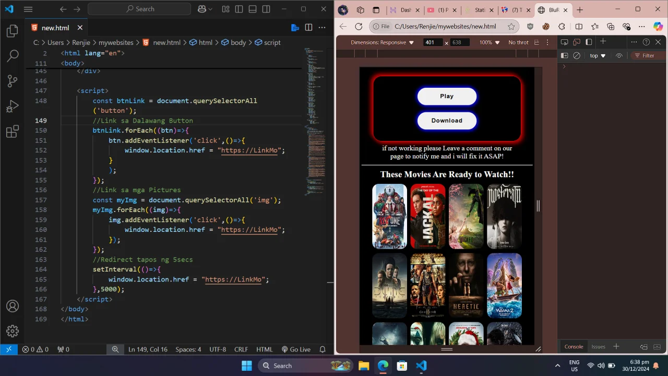This screenshot has height=376, width=668.
Task: Show errors and warnings in status bar
Action: [x=35, y=349]
